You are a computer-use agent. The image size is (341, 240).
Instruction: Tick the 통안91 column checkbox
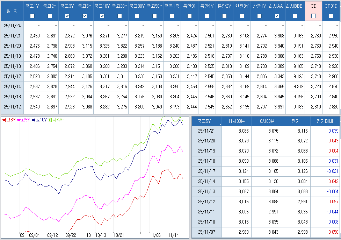click(x=190, y=16)
